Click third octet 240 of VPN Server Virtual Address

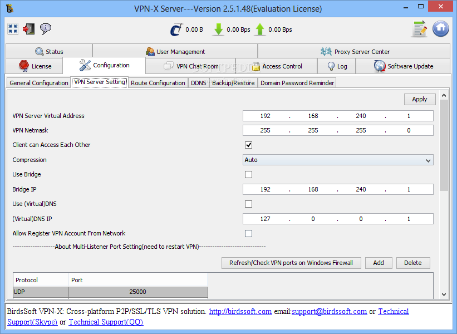click(361, 116)
